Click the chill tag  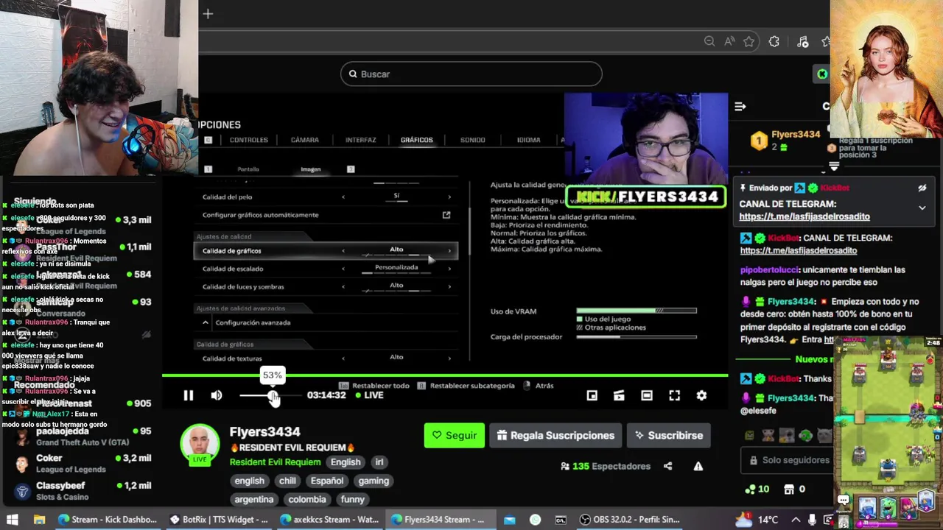287,481
